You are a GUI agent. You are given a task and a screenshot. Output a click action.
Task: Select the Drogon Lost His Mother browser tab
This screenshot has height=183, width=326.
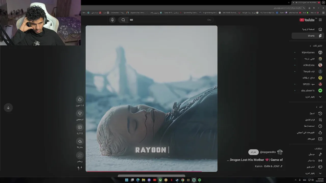tap(306, 3)
